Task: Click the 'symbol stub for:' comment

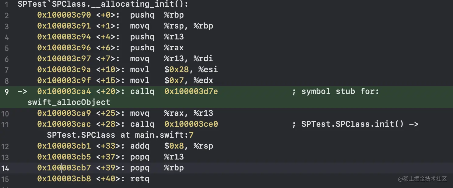Action: 340,92
